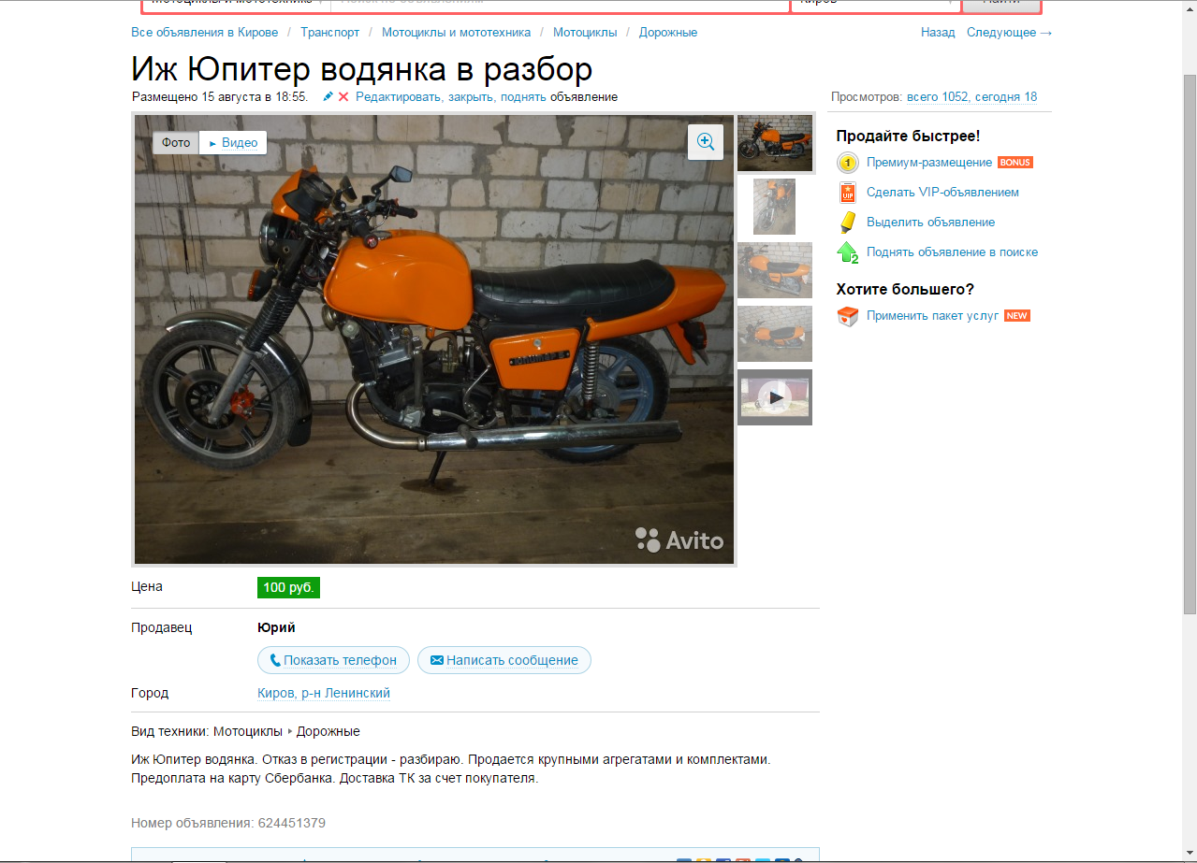The height and width of the screenshot is (863, 1197).
Task: Click the magnifier zoom icon on the photo
Action: coord(706,142)
